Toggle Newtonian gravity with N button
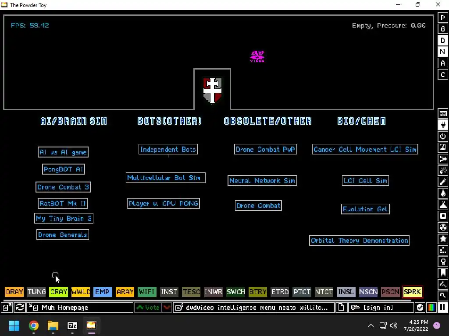 [x=443, y=52]
